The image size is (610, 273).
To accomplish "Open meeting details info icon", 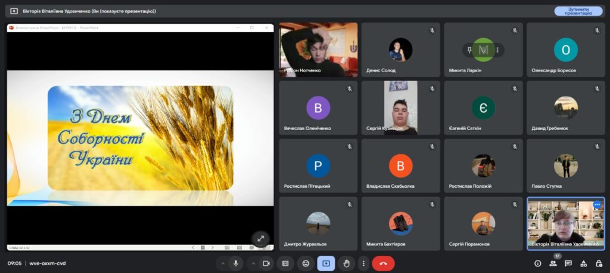I will [x=538, y=263].
